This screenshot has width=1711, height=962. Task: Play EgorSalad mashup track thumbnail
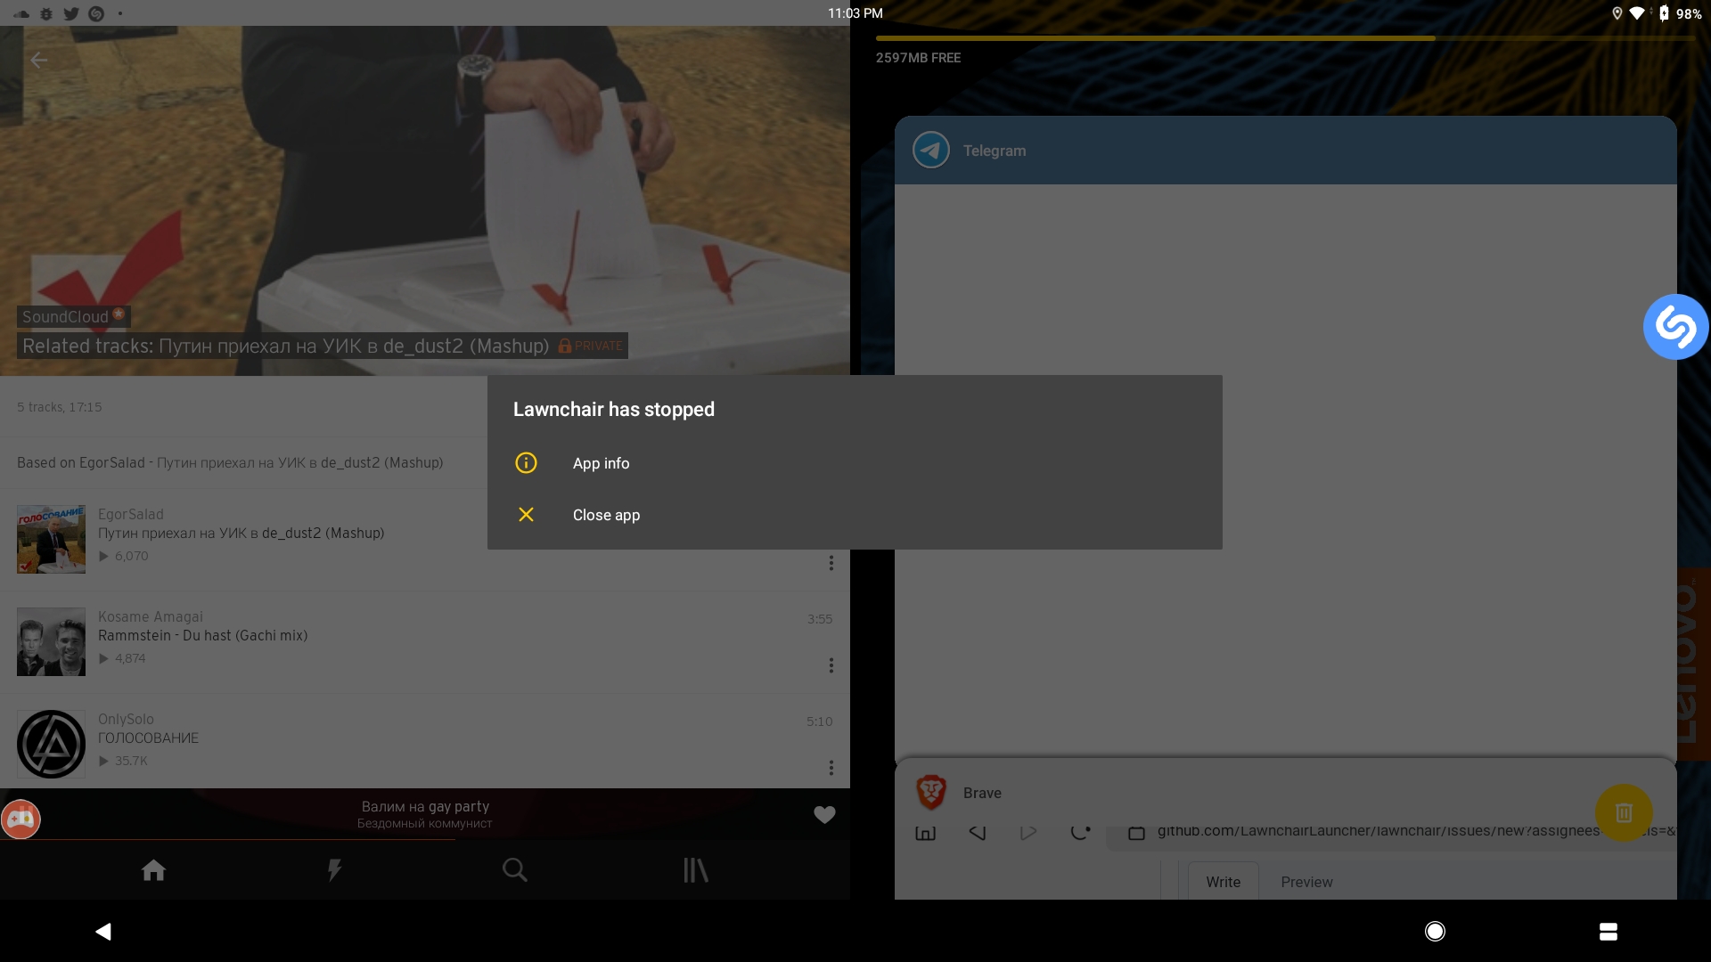(51, 539)
